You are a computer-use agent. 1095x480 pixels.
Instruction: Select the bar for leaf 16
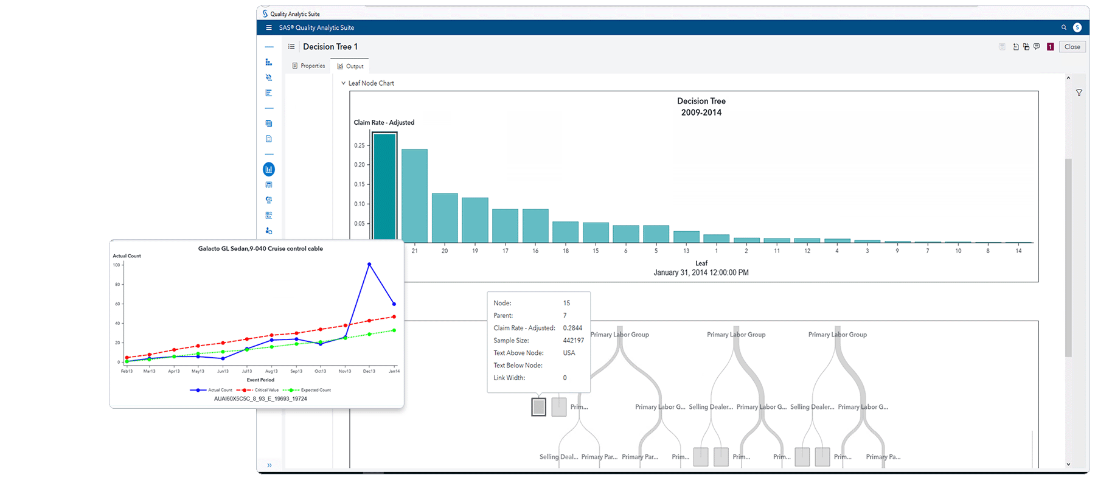(x=535, y=226)
